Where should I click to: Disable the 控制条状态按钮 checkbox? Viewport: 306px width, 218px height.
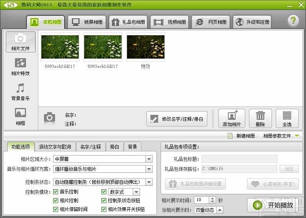click(x=104, y=201)
